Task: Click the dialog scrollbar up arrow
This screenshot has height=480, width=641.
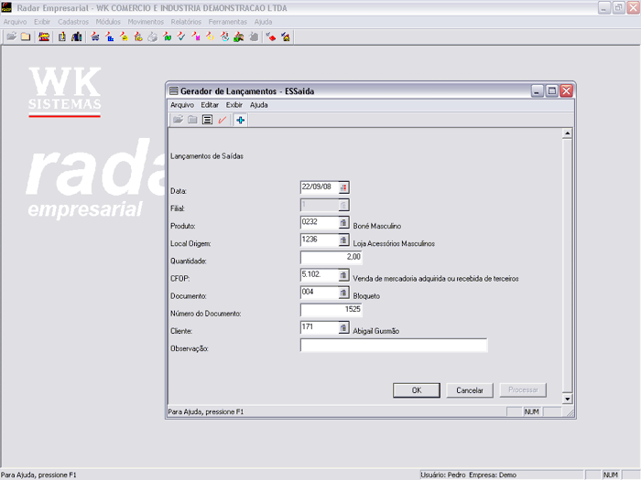Action: [567, 134]
